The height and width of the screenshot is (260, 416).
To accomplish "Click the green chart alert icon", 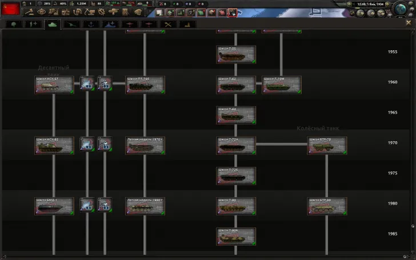I will click(x=181, y=13).
